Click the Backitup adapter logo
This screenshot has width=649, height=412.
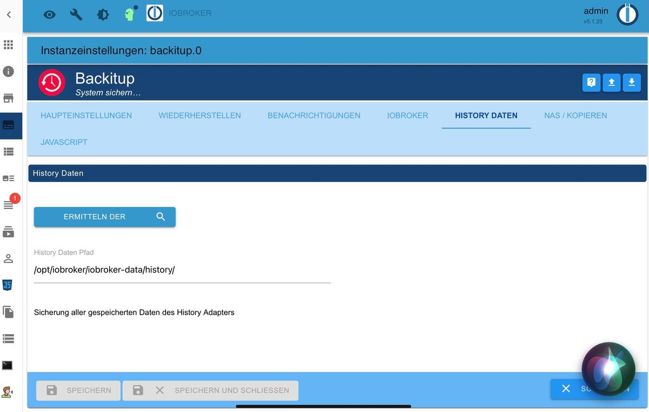tap(52, 83)
